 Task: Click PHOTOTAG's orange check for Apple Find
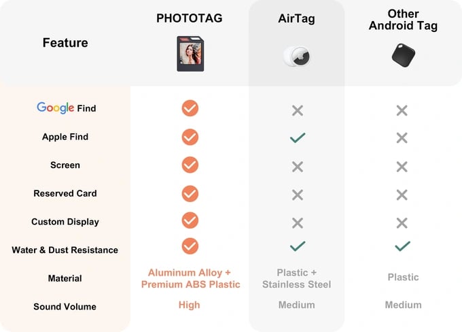point(190,137)
